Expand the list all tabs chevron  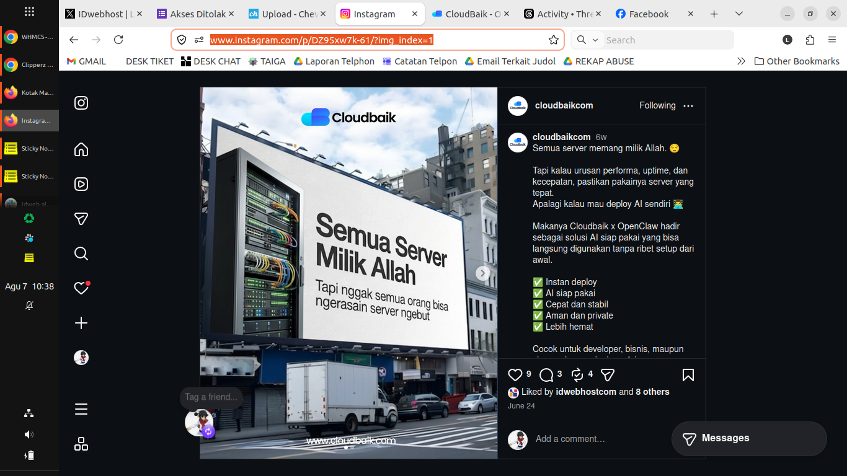pyautogui.click(x=738, y=14)
